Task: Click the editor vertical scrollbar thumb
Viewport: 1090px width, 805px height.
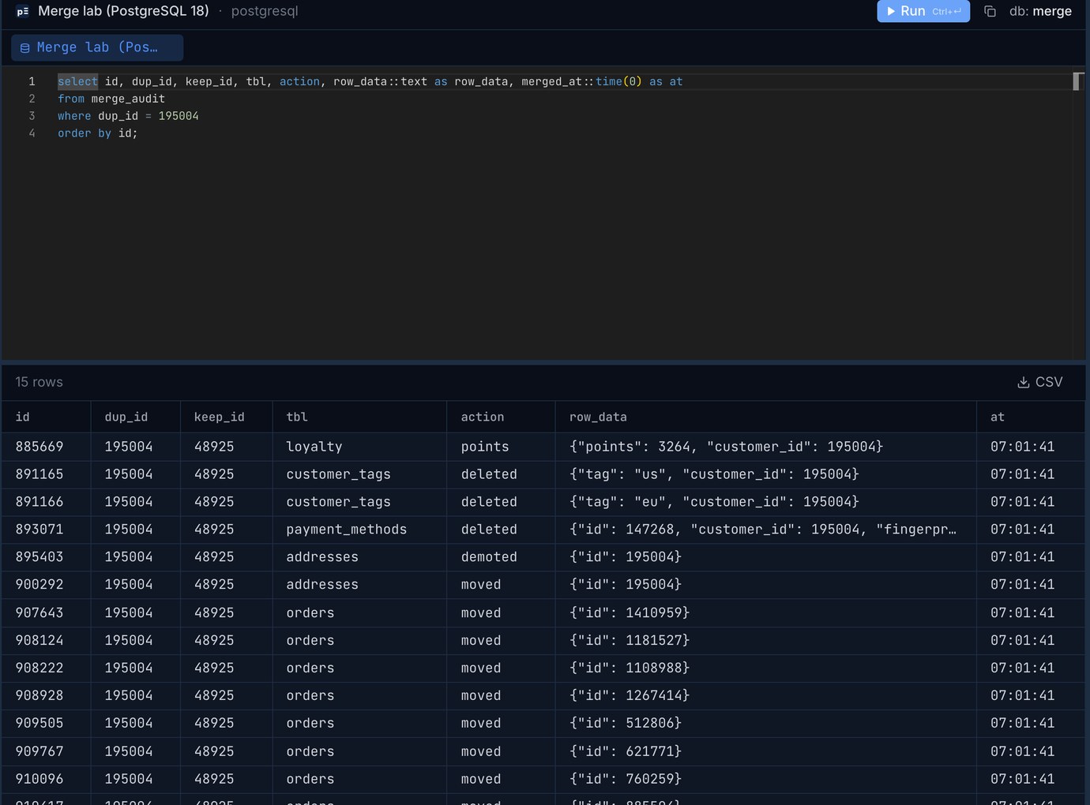Action: click(1076, 81)
